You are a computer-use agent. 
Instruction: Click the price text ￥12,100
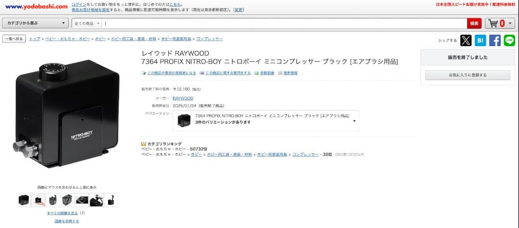181,89
